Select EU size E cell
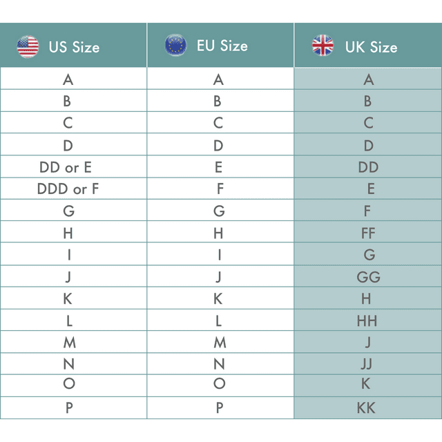 (x=219, y=167)
